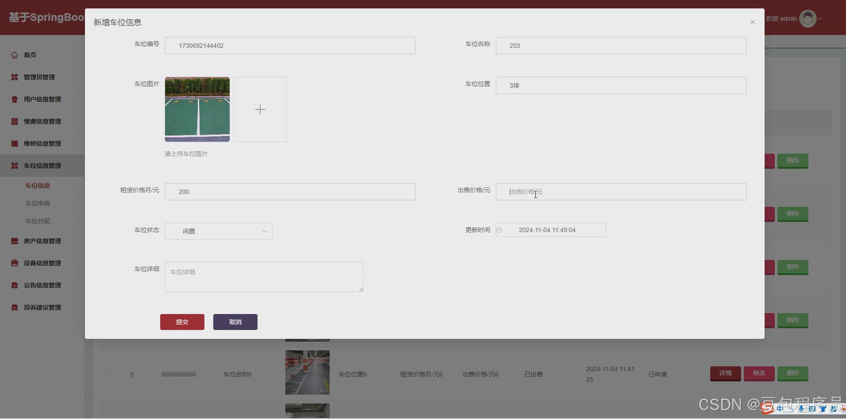Click the uploaded parking spot image thumbnail
The height and width of the screenshot is (419, 846).
point(197,109)
